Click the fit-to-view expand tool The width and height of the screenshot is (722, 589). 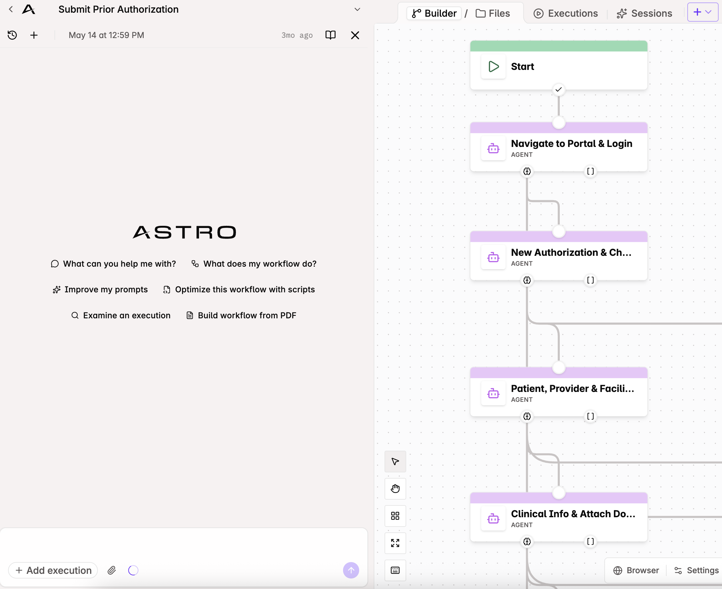[395, 543]
